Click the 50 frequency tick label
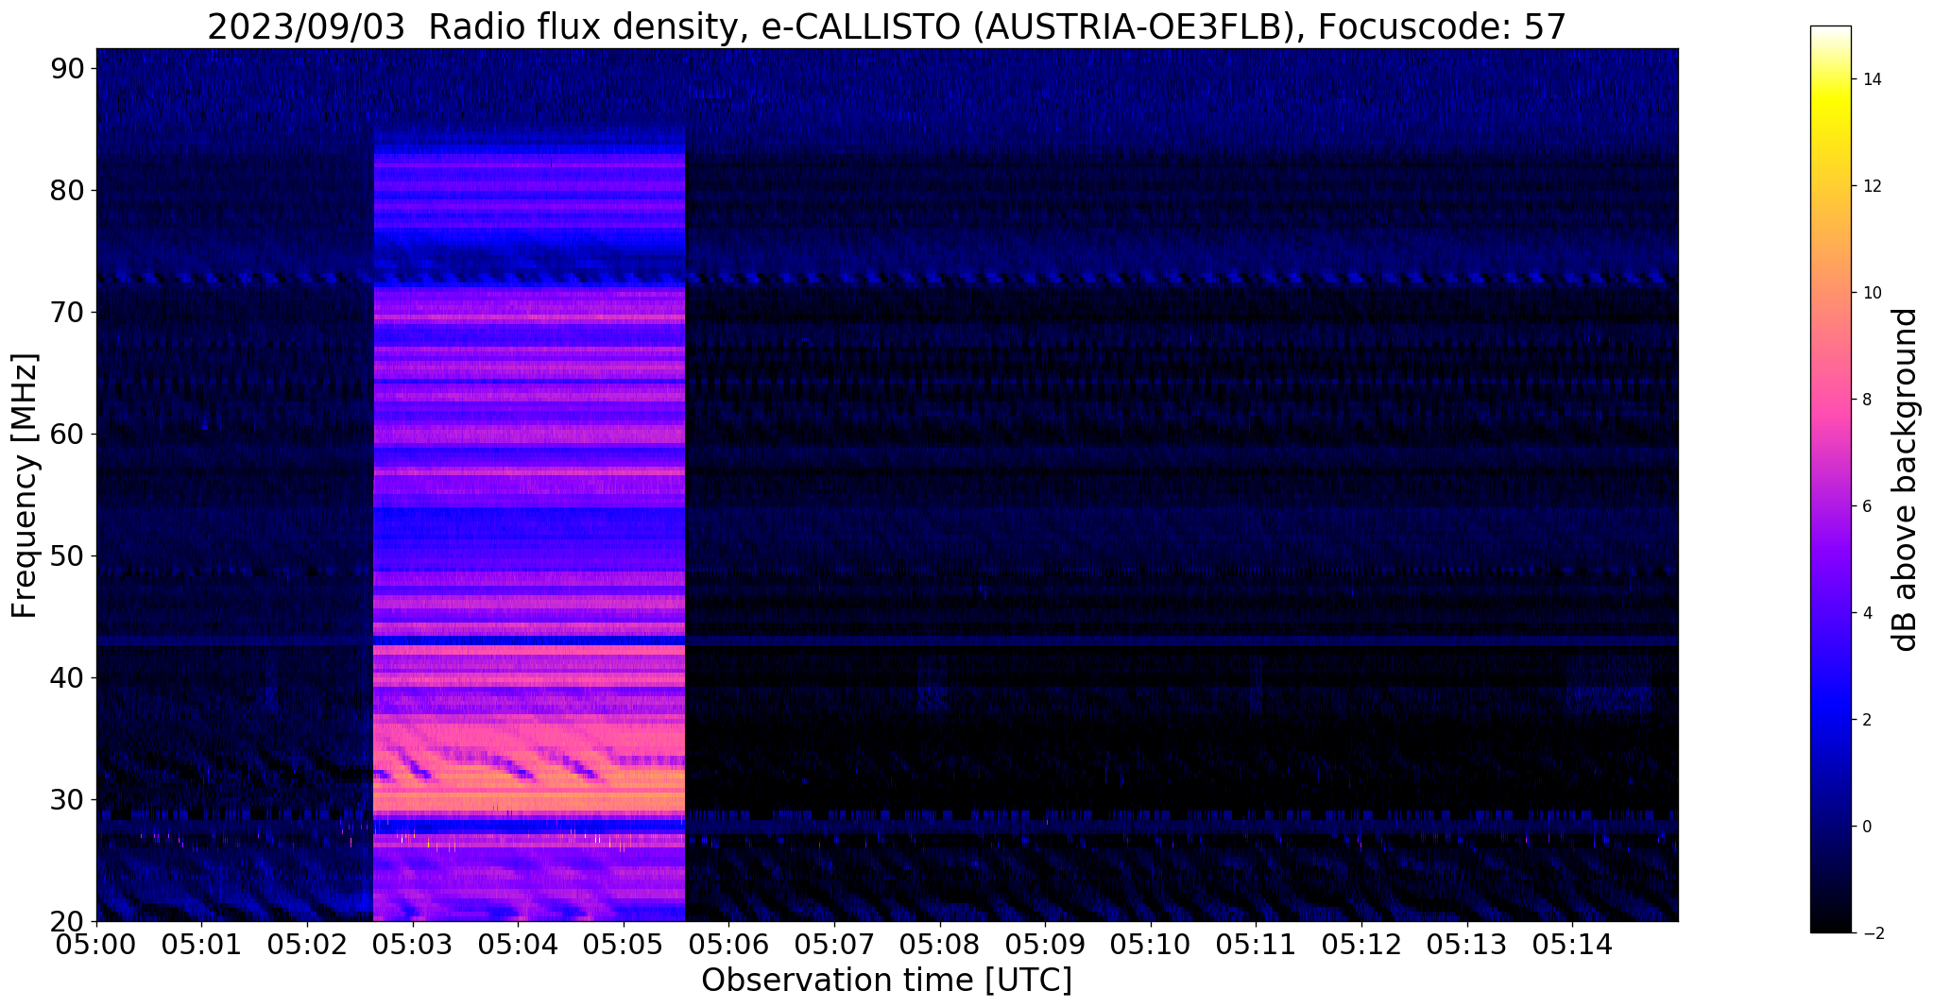1934x1008 pixels. [x=66, y=555]
